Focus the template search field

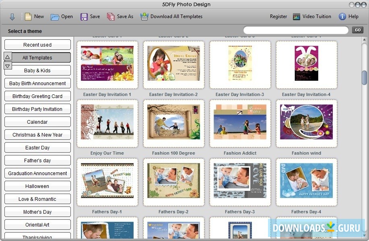[x=296, y=30]
